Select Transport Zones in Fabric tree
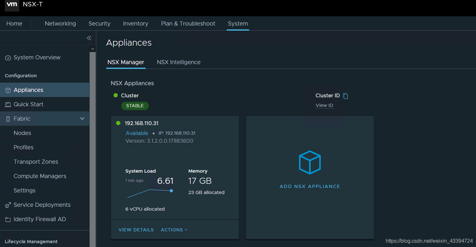 [x=36, y=162]
